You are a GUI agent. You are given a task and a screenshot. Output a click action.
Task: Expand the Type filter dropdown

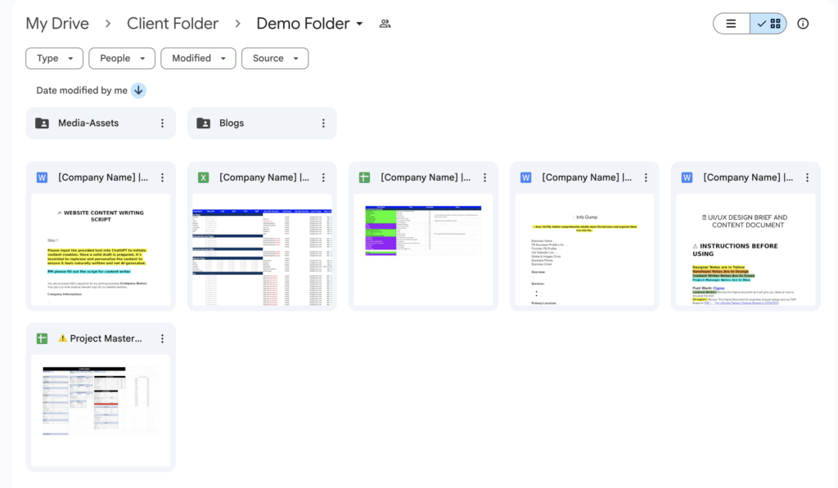[54, 59]
